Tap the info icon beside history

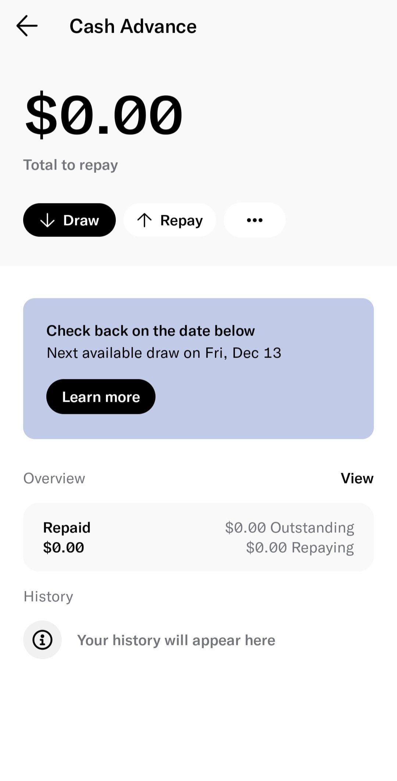[x=42, y=640]
